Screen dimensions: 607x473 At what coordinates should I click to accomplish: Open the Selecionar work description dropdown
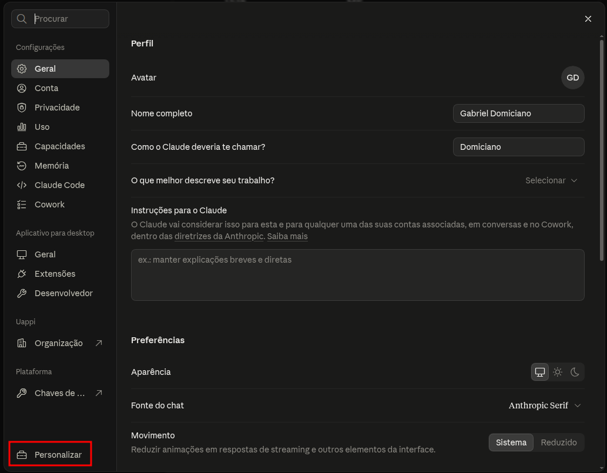[551, 180]
